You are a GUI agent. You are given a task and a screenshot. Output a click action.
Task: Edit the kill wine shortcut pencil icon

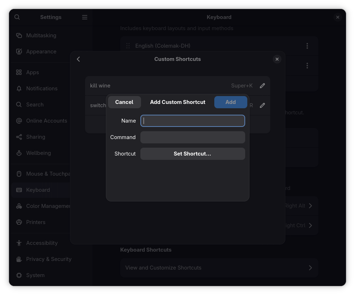click(262, 86)
